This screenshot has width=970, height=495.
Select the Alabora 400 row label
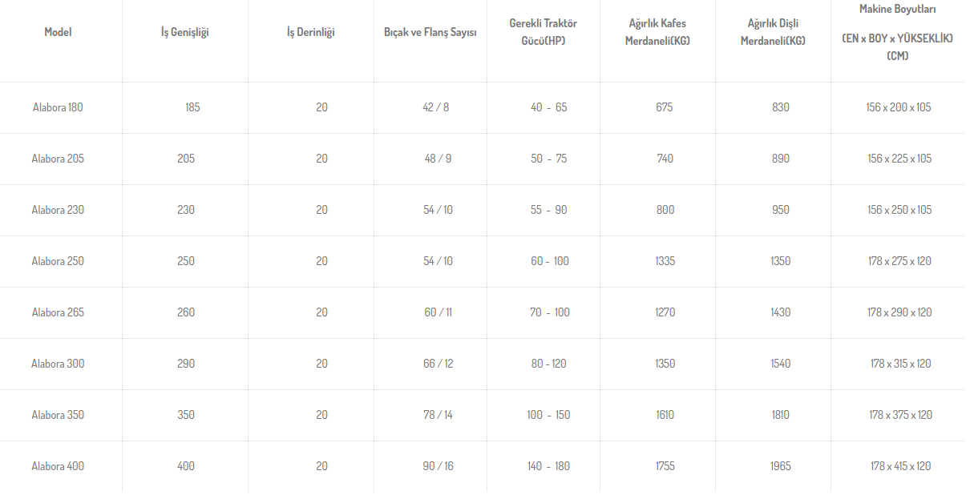point(58,466)
